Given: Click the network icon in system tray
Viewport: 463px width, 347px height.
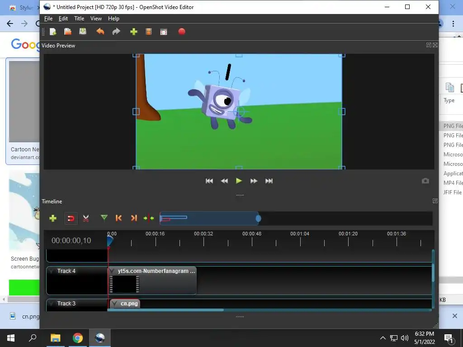Looking at the screenshot, I should pyautogui.click(x=394, y=338).
